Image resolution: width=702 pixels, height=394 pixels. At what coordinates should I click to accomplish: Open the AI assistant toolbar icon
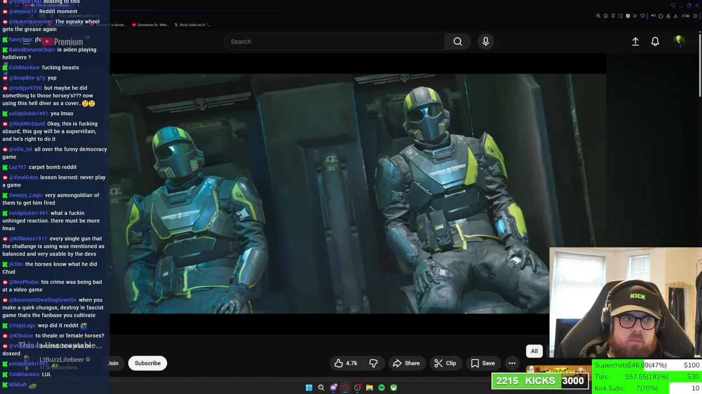pyautogui.click(x=686, y=16)
